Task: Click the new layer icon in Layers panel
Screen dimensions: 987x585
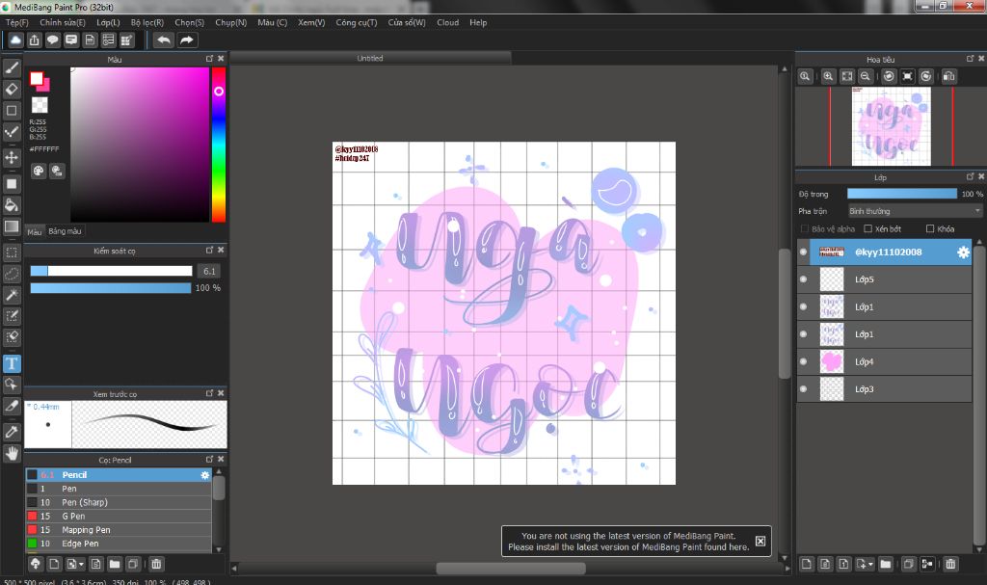Action: pos(807,564)
